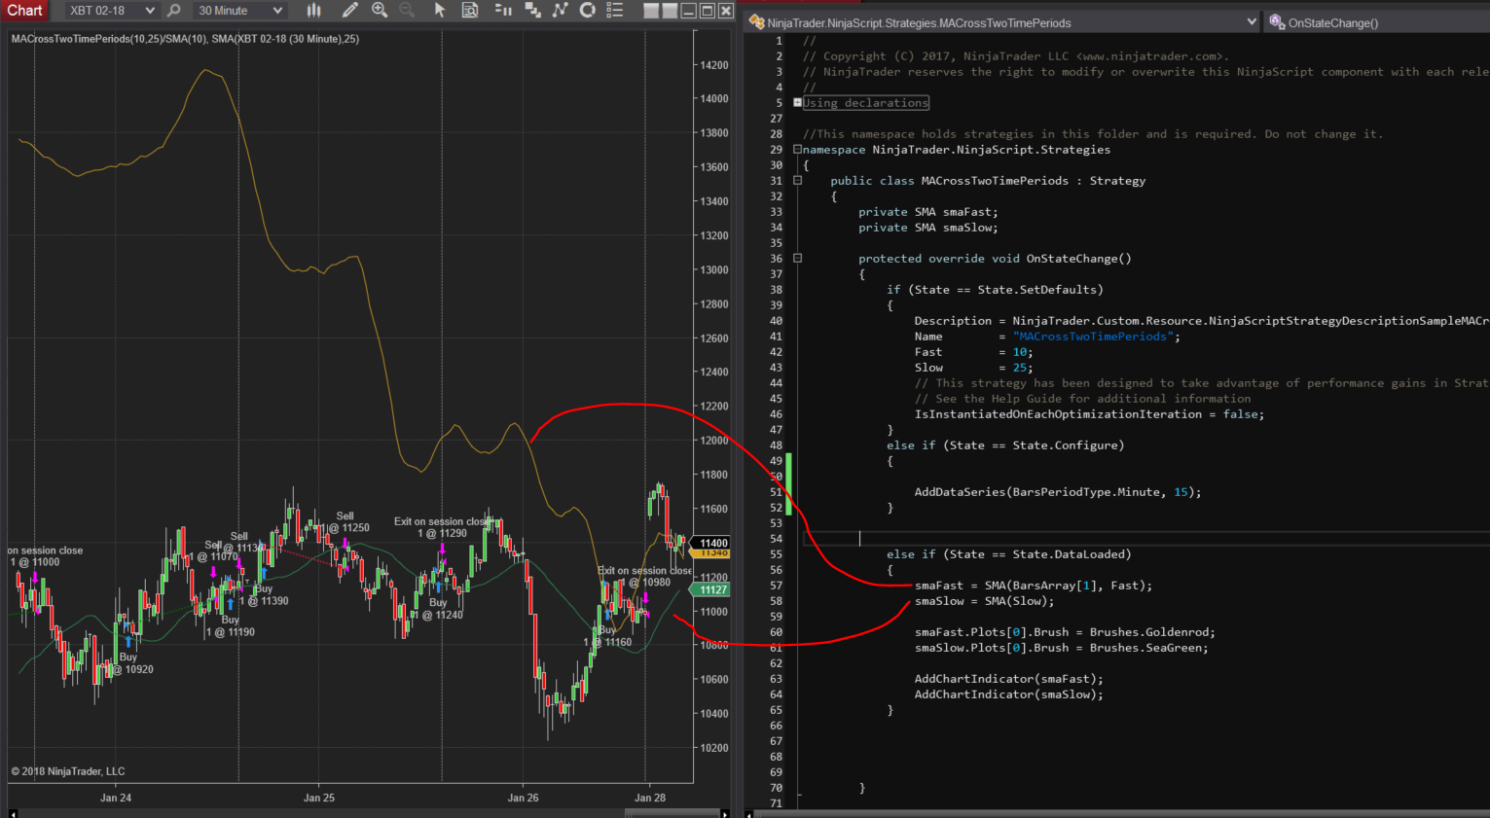Click the 12000 price axis label
The height and width of the screenshot is (818, 1490).
click(714, 441)
